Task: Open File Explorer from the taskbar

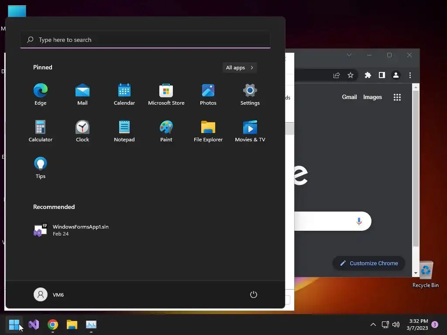Action: pos(72,325)
